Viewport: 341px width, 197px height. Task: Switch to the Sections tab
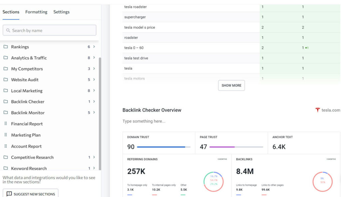(11, 12)
